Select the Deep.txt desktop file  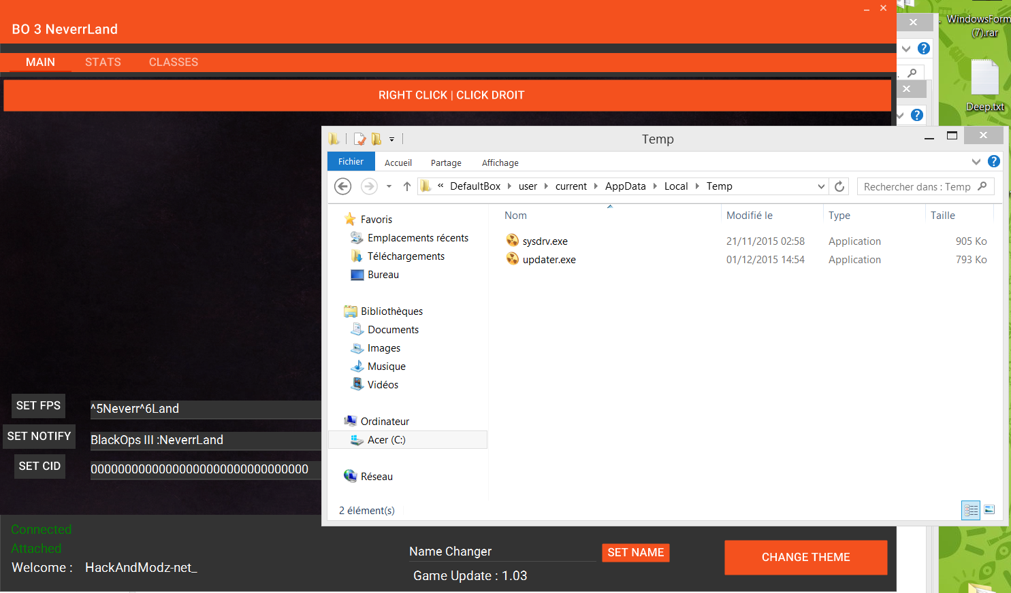coord(985,86)
